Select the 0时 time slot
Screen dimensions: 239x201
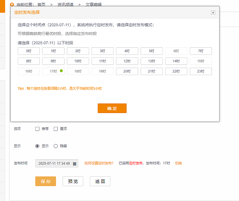tap(28, 51)
